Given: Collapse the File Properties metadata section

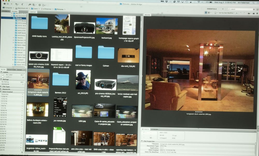Looking at the screenshot, I should [x=142, y=141].
